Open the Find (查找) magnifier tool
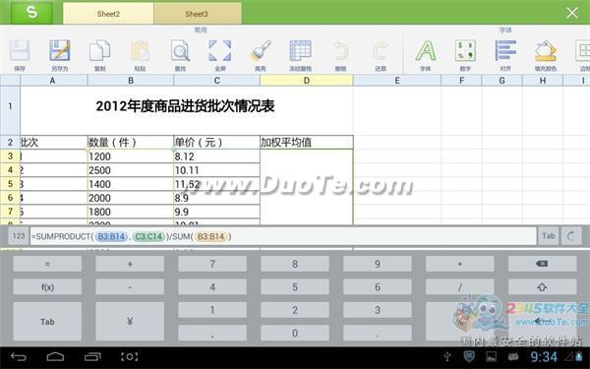The width and height of the screenshot is (590, 369). [180, 54]
